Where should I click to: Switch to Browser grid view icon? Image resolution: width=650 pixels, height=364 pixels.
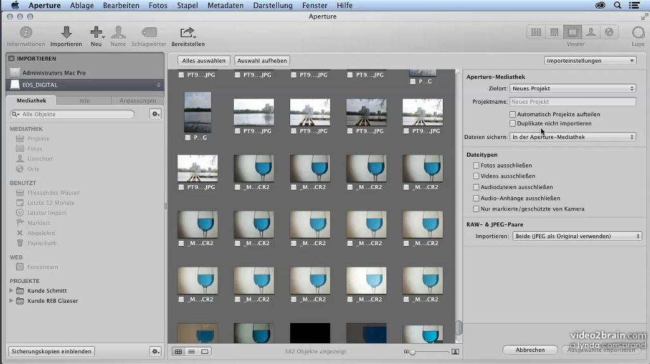click(x=536, y=32)
